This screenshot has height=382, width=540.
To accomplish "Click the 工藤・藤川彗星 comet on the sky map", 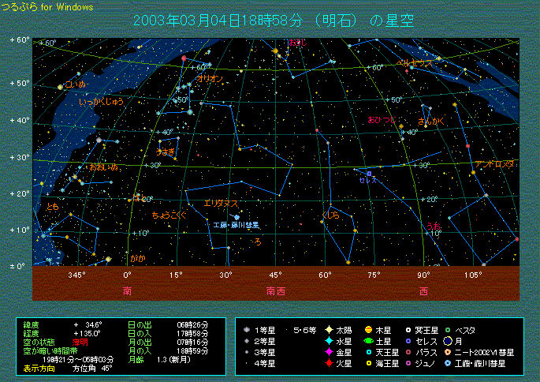I will [x=237, y=217].
